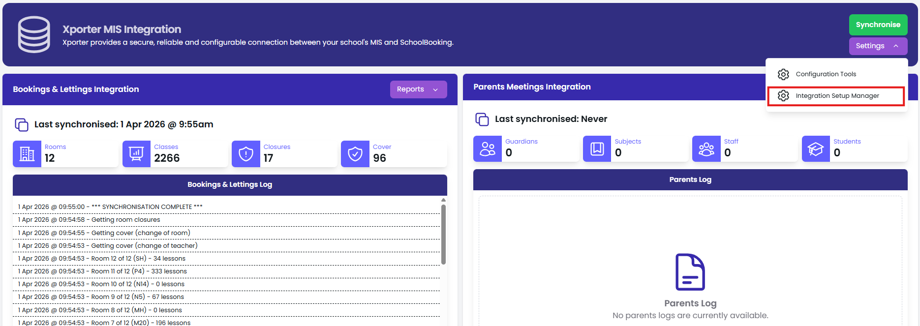This screenshot has height=326, width=920.
Task: Click the Bookings & Lettings Integration heading
Action: coord(76,89)
